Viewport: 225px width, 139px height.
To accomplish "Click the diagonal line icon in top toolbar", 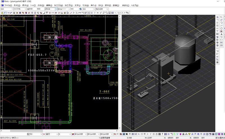I will 116,13.
